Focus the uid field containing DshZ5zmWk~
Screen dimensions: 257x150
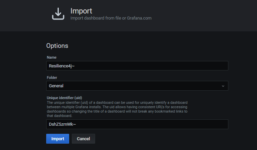(137, 124)
